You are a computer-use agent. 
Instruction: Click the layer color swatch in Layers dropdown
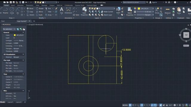click(x=97, y=9)
